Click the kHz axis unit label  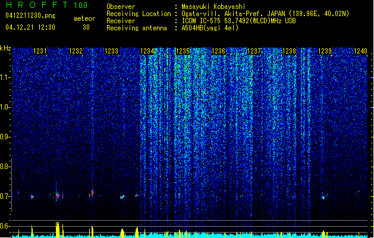pyautogui.click(x=5, y=48)
